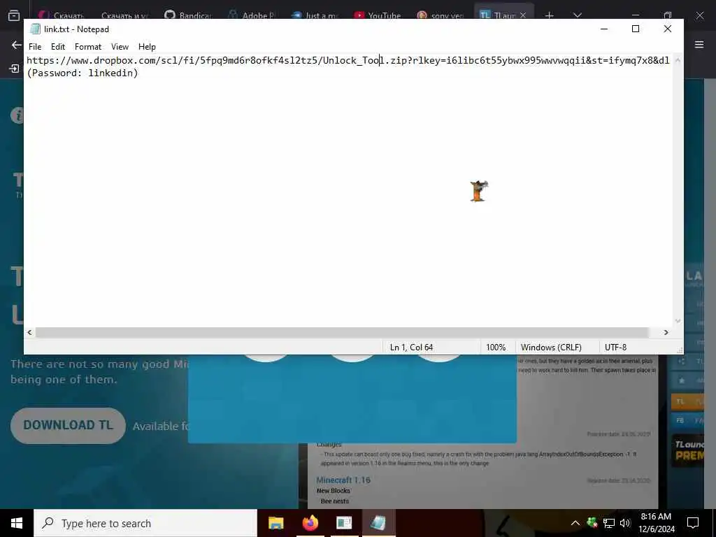Switch to the sony vegas browser tab
Screen dimensions: 716x537
pyautogui.click(x=441, y=15)
